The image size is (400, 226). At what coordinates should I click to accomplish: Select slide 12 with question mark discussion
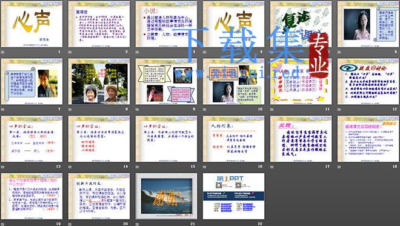pyautogui.click(x=368, y=82)
